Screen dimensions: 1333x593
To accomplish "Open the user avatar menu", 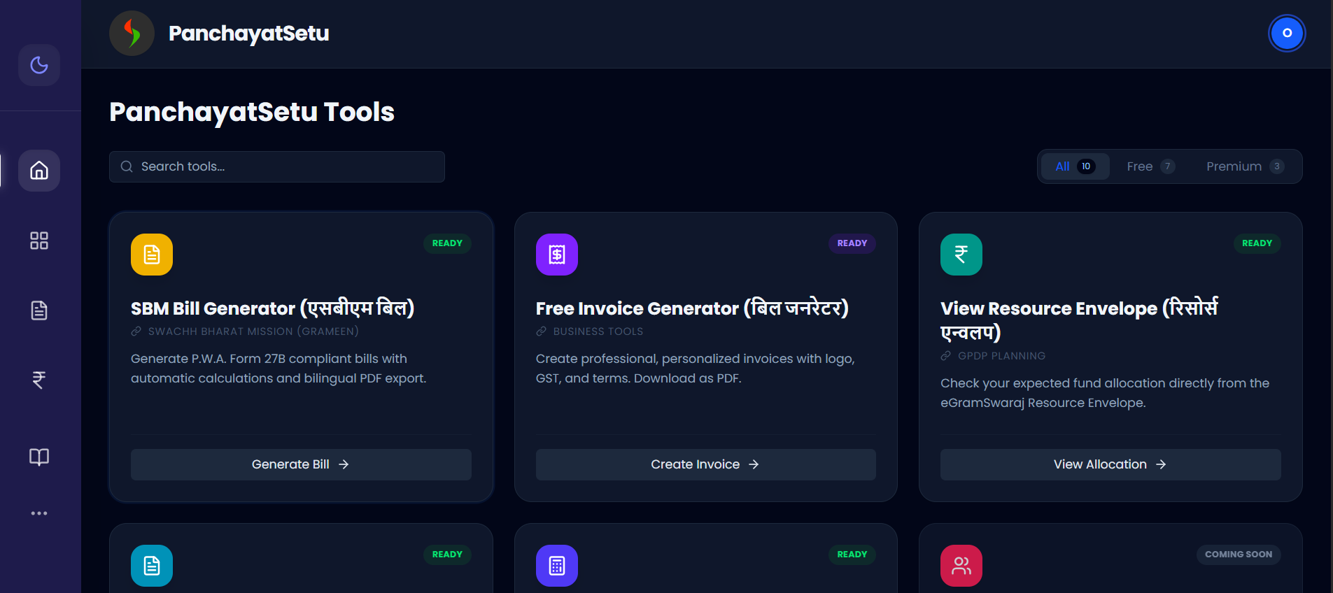I will tap(1287, 32).
